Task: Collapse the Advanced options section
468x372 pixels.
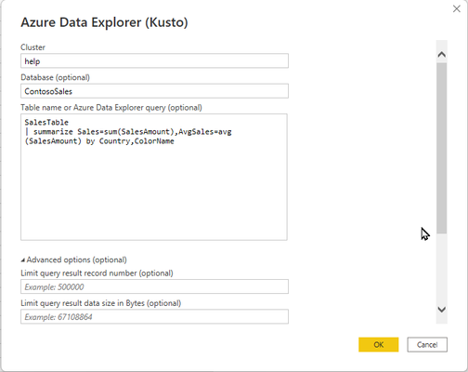Action: 23,260
